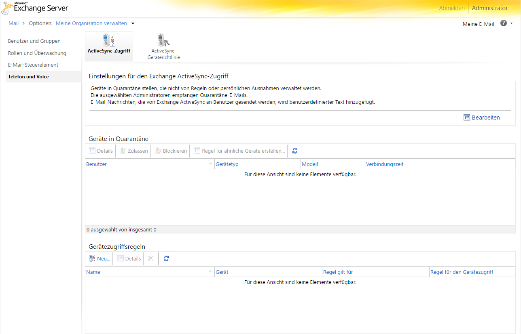The height and width of the screenshot is (334, 521).
Task: Click the Exchange Server logo
Action: tap(35, 8)
